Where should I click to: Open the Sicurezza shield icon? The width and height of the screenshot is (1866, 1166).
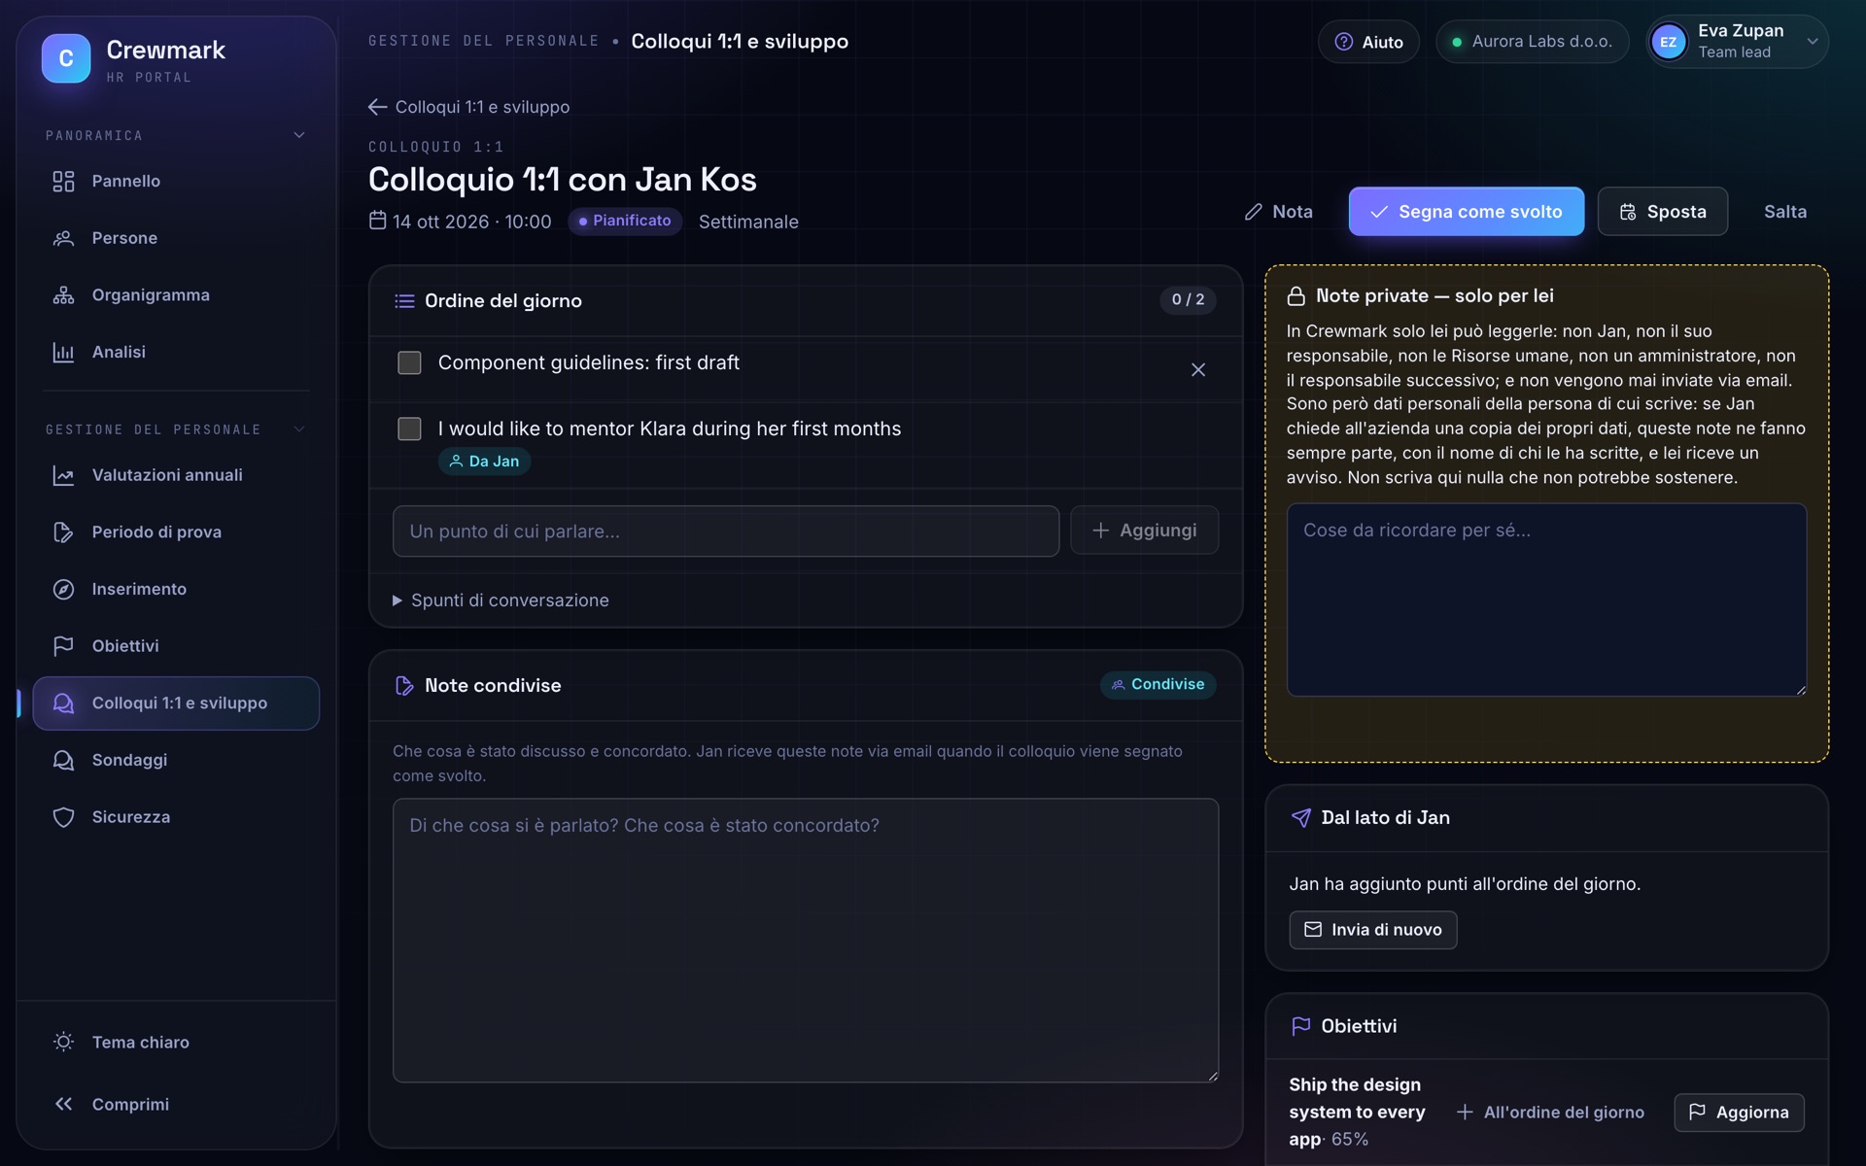pyautogui.click(x=63, y=817)
